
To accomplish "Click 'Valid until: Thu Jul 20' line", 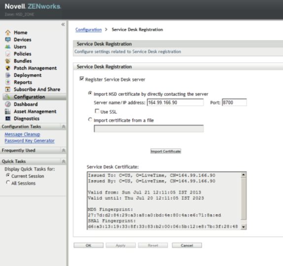I will [x=146, y=198].
